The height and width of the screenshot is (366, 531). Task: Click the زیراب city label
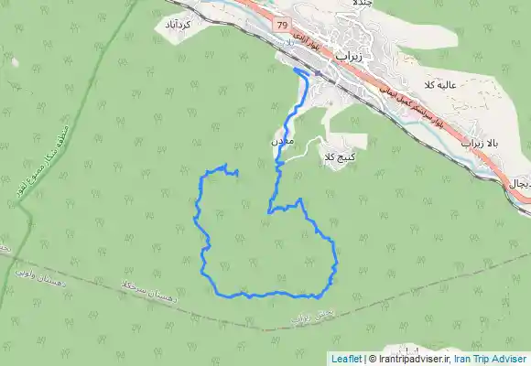[x=349, y=57]
